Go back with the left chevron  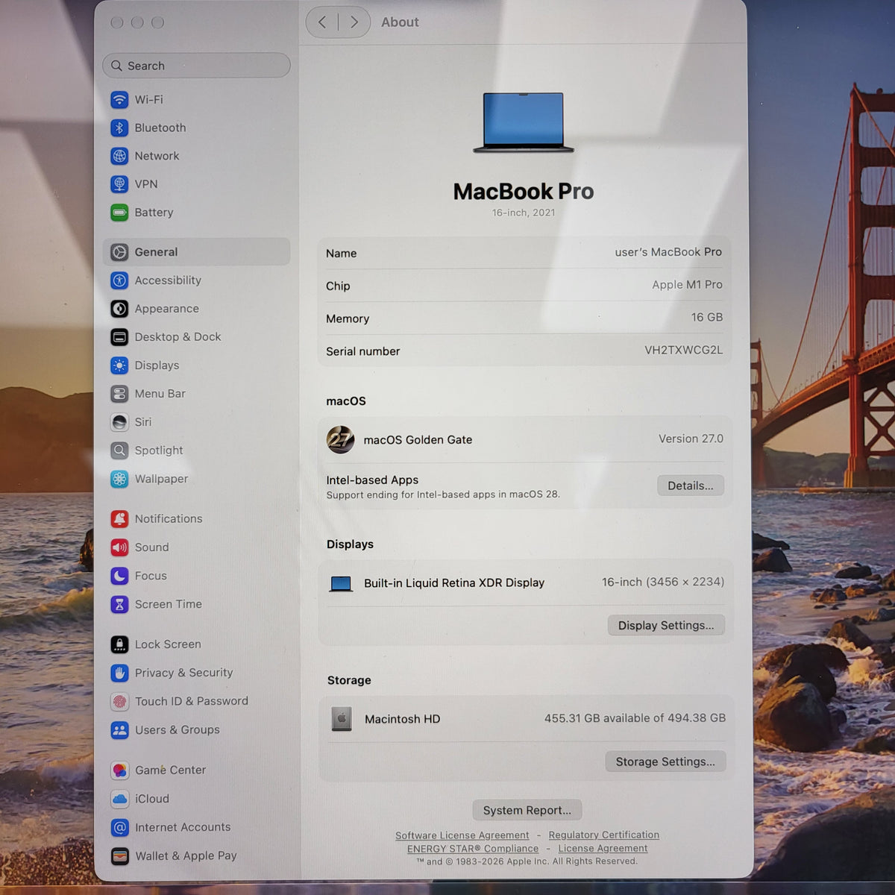pyautogui.click(x=322, y=22)
